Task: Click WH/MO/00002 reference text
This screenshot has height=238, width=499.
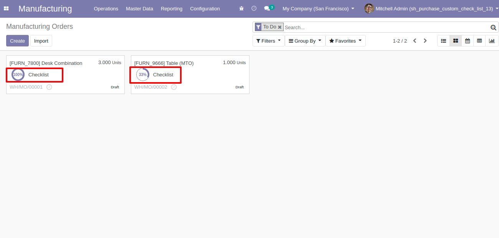Action: tap(151, 87)
